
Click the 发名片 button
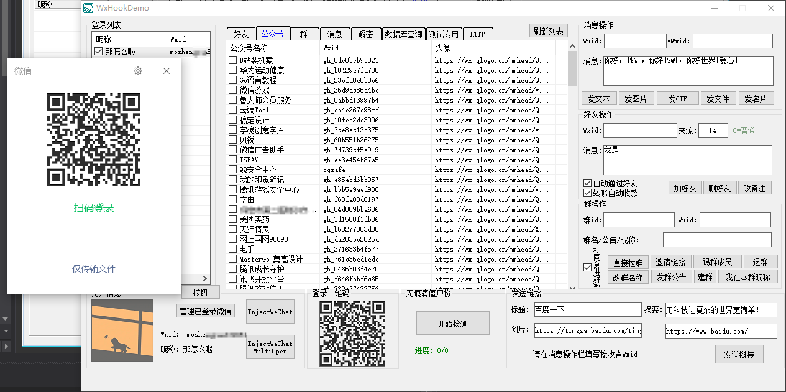[x=756, y=99]
